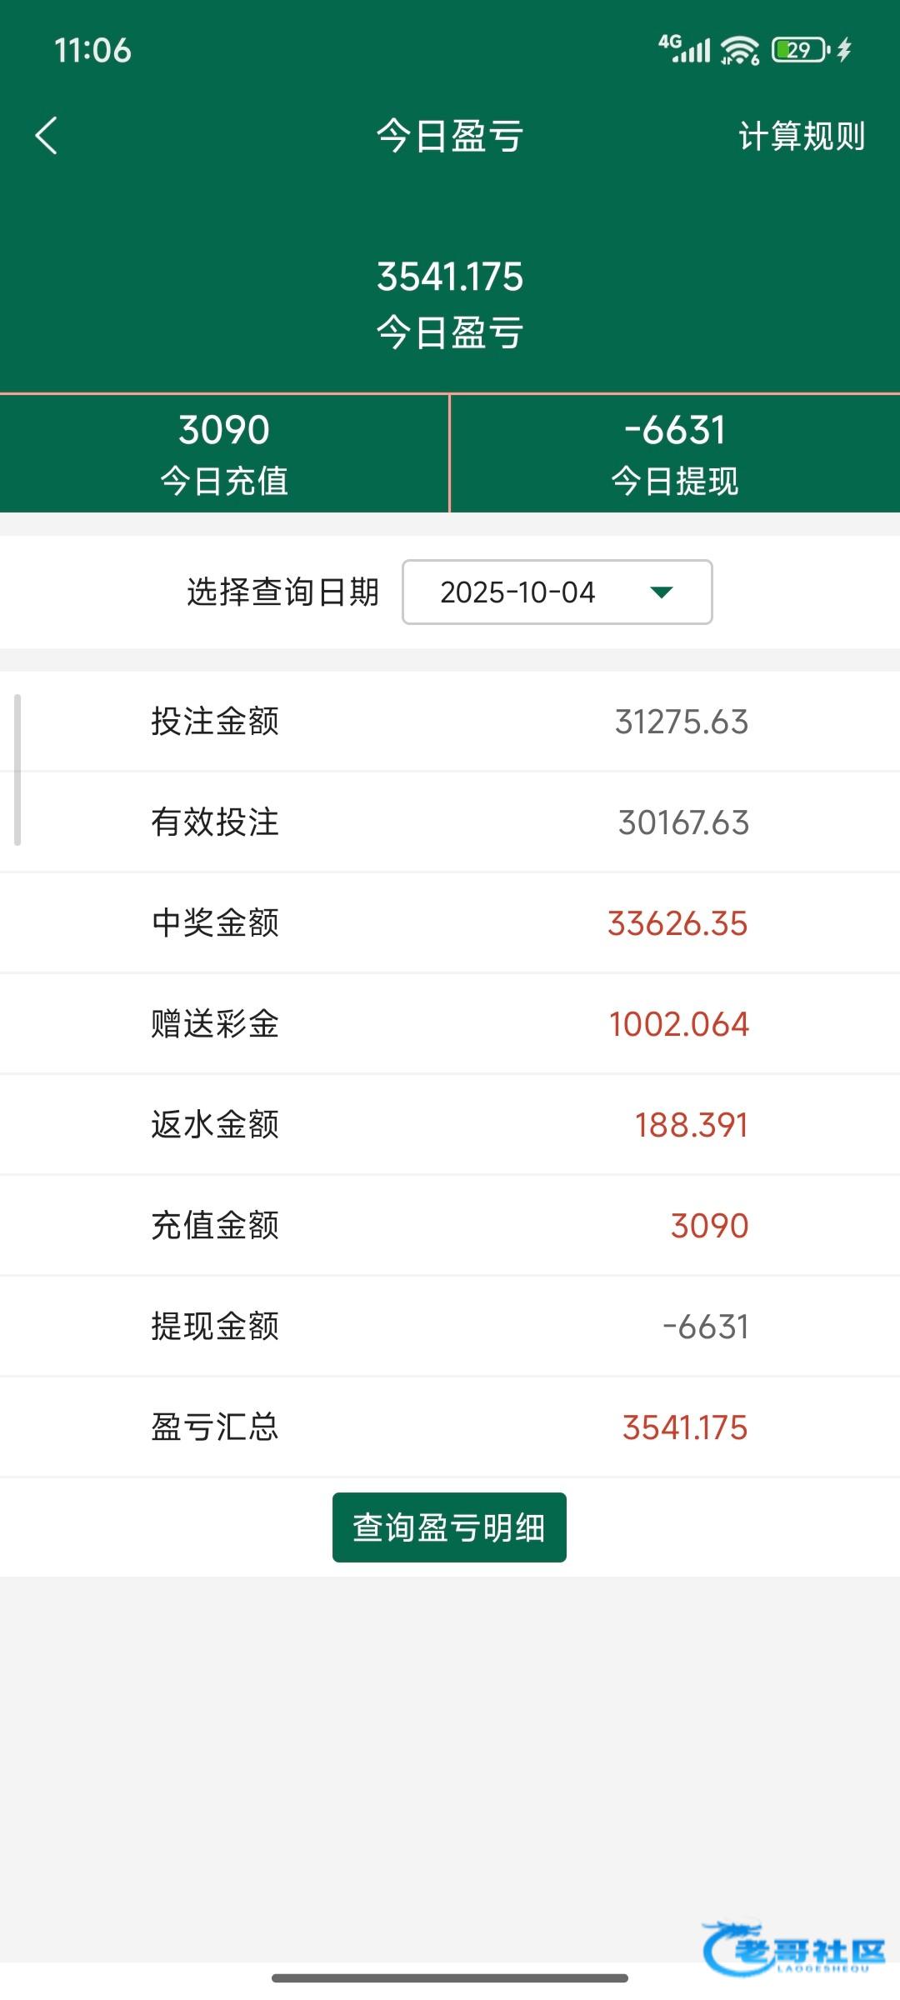
Task: Tap the 今日提现 -6631 panel
Action: 675,453
